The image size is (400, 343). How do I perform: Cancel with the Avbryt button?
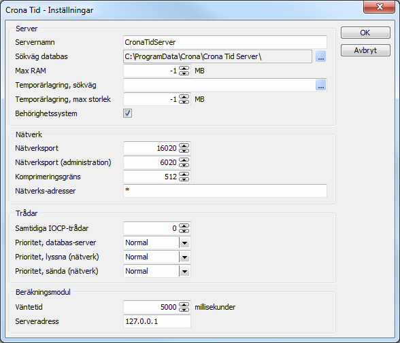tap(365, 50)
